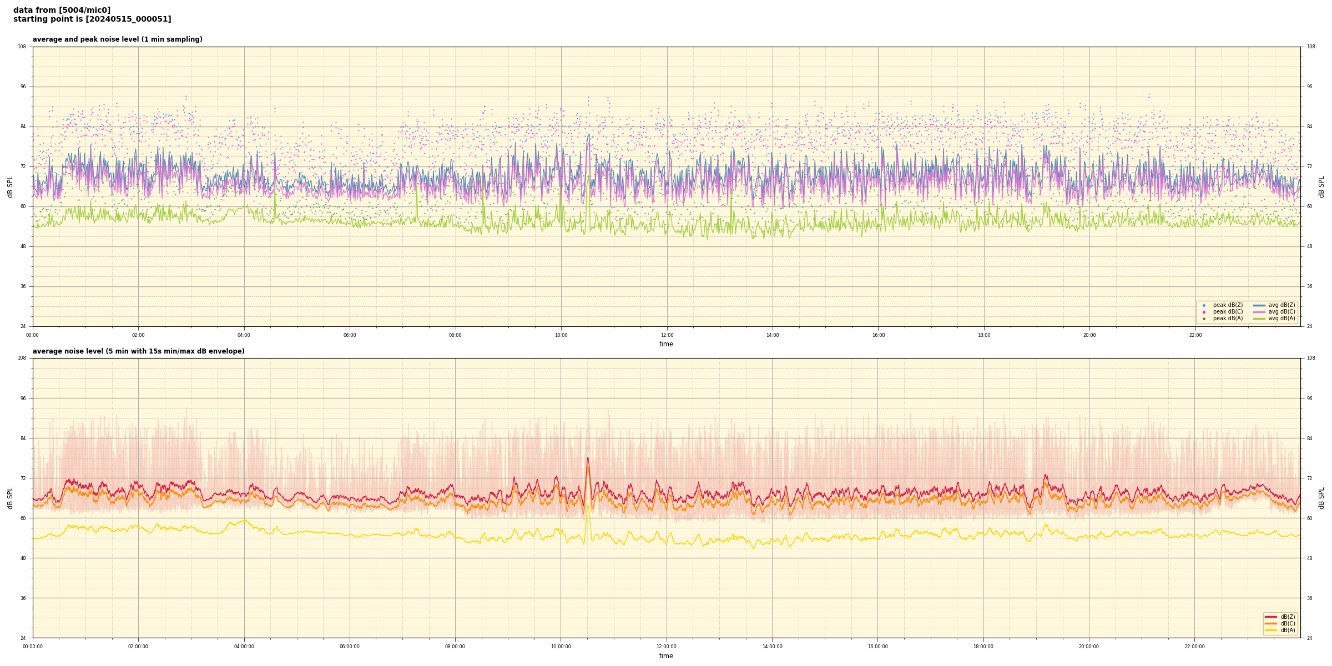Click the peak dB(C) legend marker

(x=1204, y=312)
